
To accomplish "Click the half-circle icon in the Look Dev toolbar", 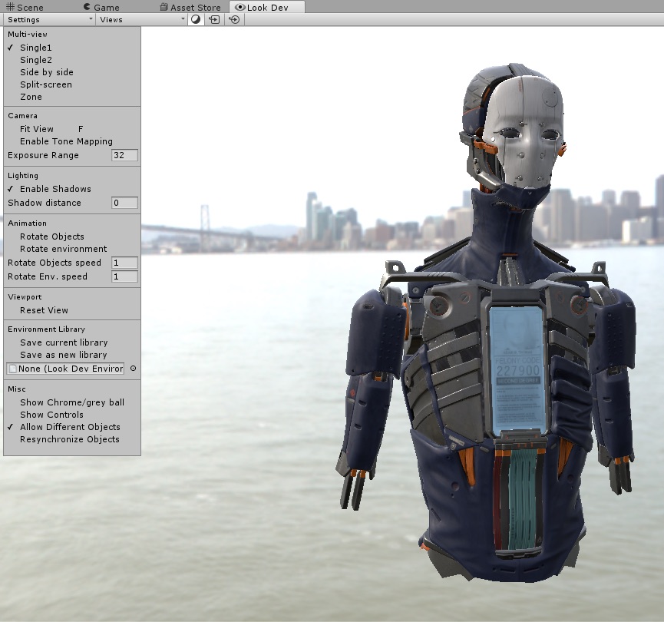I will coord(196,19).
